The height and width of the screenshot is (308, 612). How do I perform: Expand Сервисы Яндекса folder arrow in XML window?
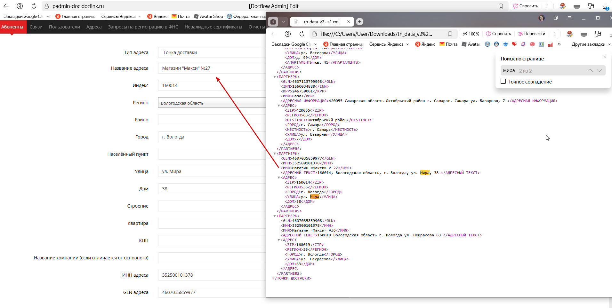coord(407,44)
